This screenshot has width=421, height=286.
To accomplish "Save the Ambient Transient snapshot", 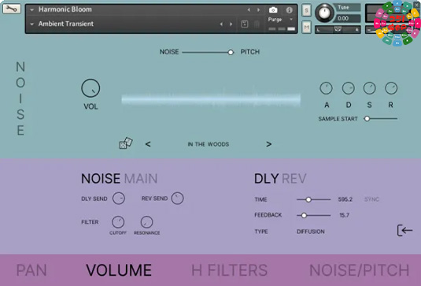I will tap(244, 24).
